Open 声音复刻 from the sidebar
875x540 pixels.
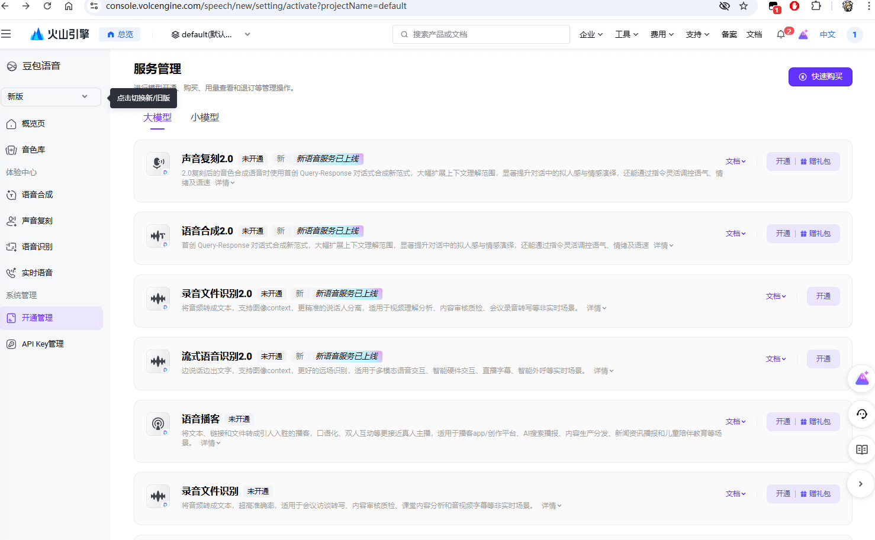pos(37,220)
